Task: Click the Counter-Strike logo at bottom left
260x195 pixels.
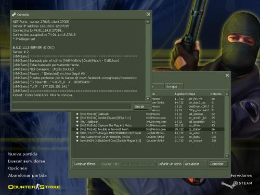Action: 34,187
